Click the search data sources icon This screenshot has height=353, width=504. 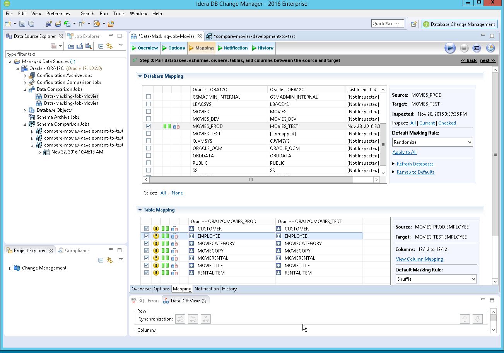click(x=89, y=46)
